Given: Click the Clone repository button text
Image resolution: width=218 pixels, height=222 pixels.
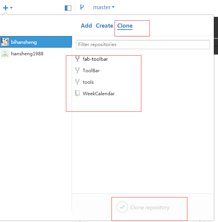Looking at the screenshot, I should (x=150, y=207).
